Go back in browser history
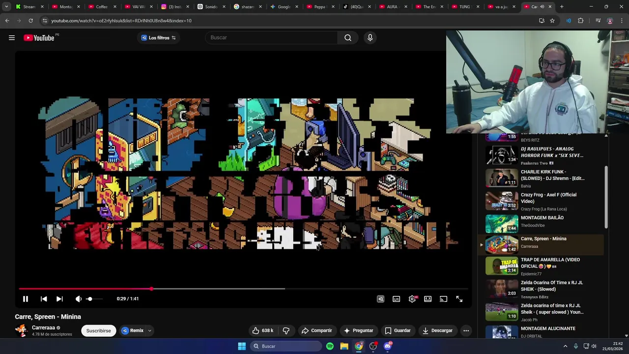The image size is (629, 354). coord(7,21)
